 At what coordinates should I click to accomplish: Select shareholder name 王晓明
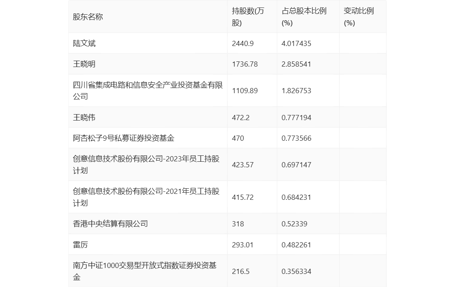click(x=84, y=64)
